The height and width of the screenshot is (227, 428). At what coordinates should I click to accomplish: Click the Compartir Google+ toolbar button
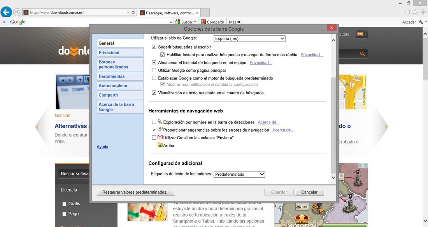pyautogui.click(x=212, y=22)
